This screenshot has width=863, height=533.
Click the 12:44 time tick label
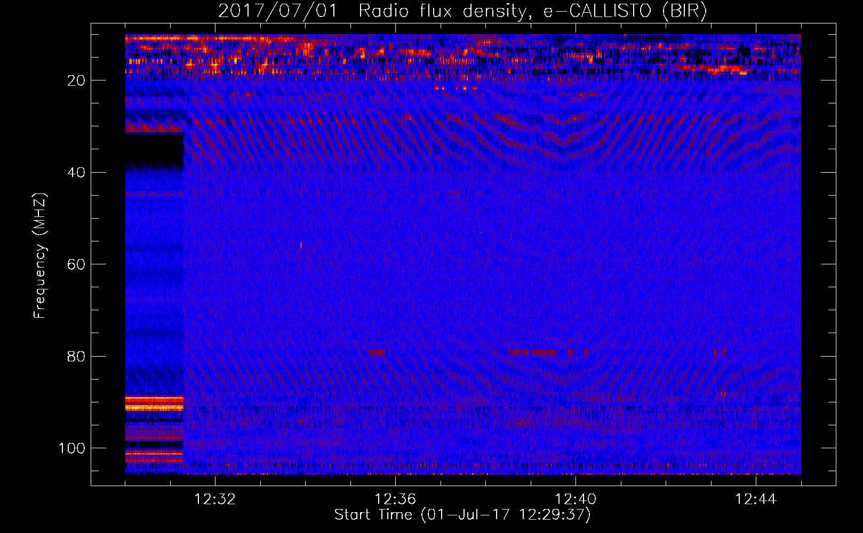coord(756,499)
